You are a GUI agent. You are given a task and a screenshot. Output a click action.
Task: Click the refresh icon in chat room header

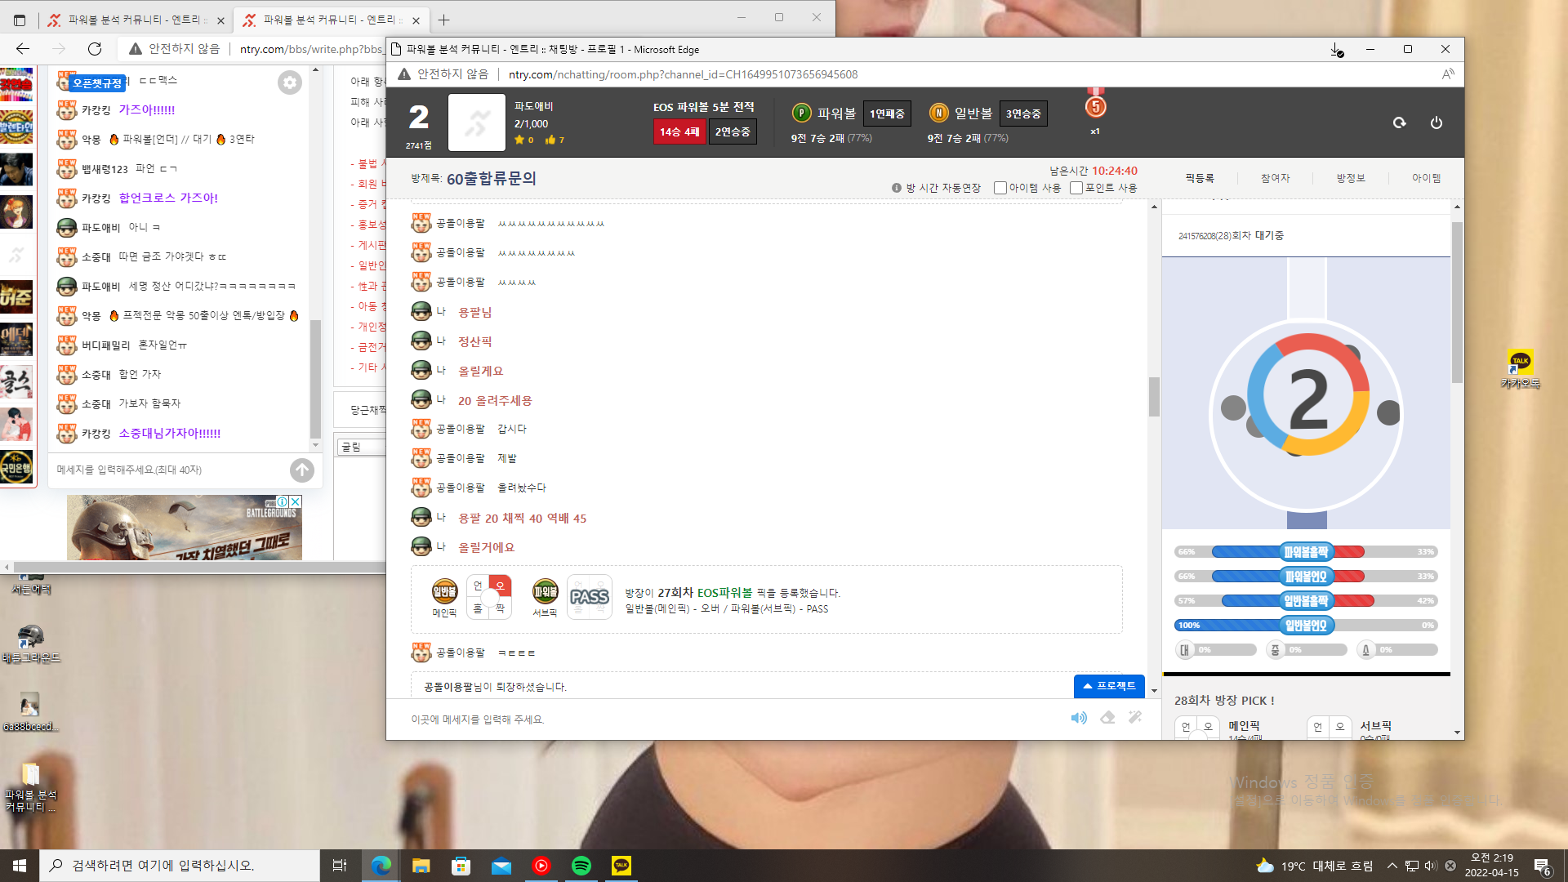pos(1400,123)
